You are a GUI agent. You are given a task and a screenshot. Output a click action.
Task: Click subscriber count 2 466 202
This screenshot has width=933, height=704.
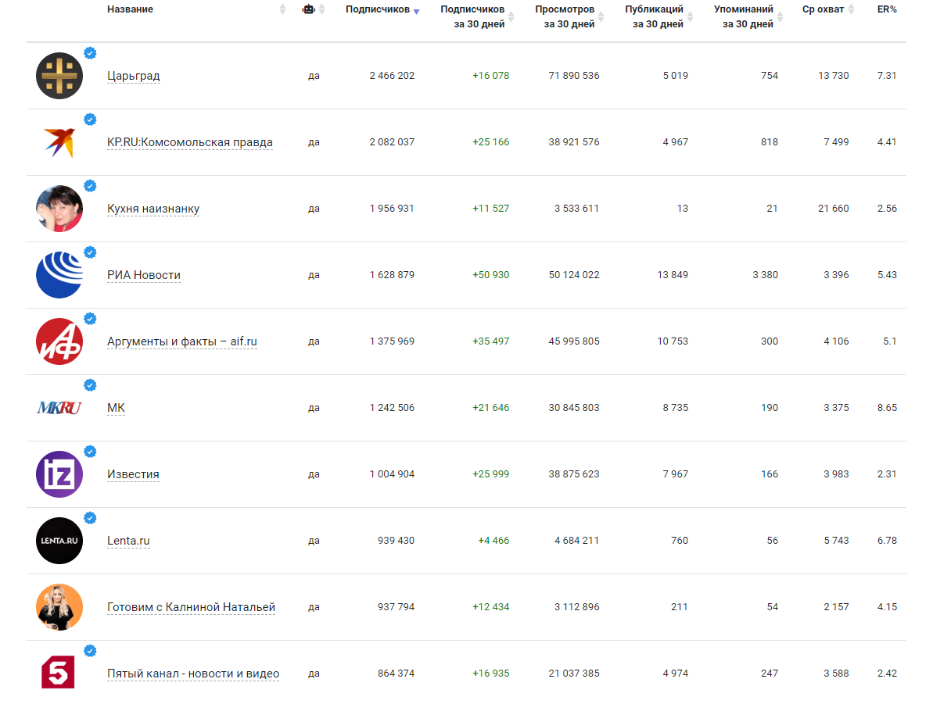(392, 76)
